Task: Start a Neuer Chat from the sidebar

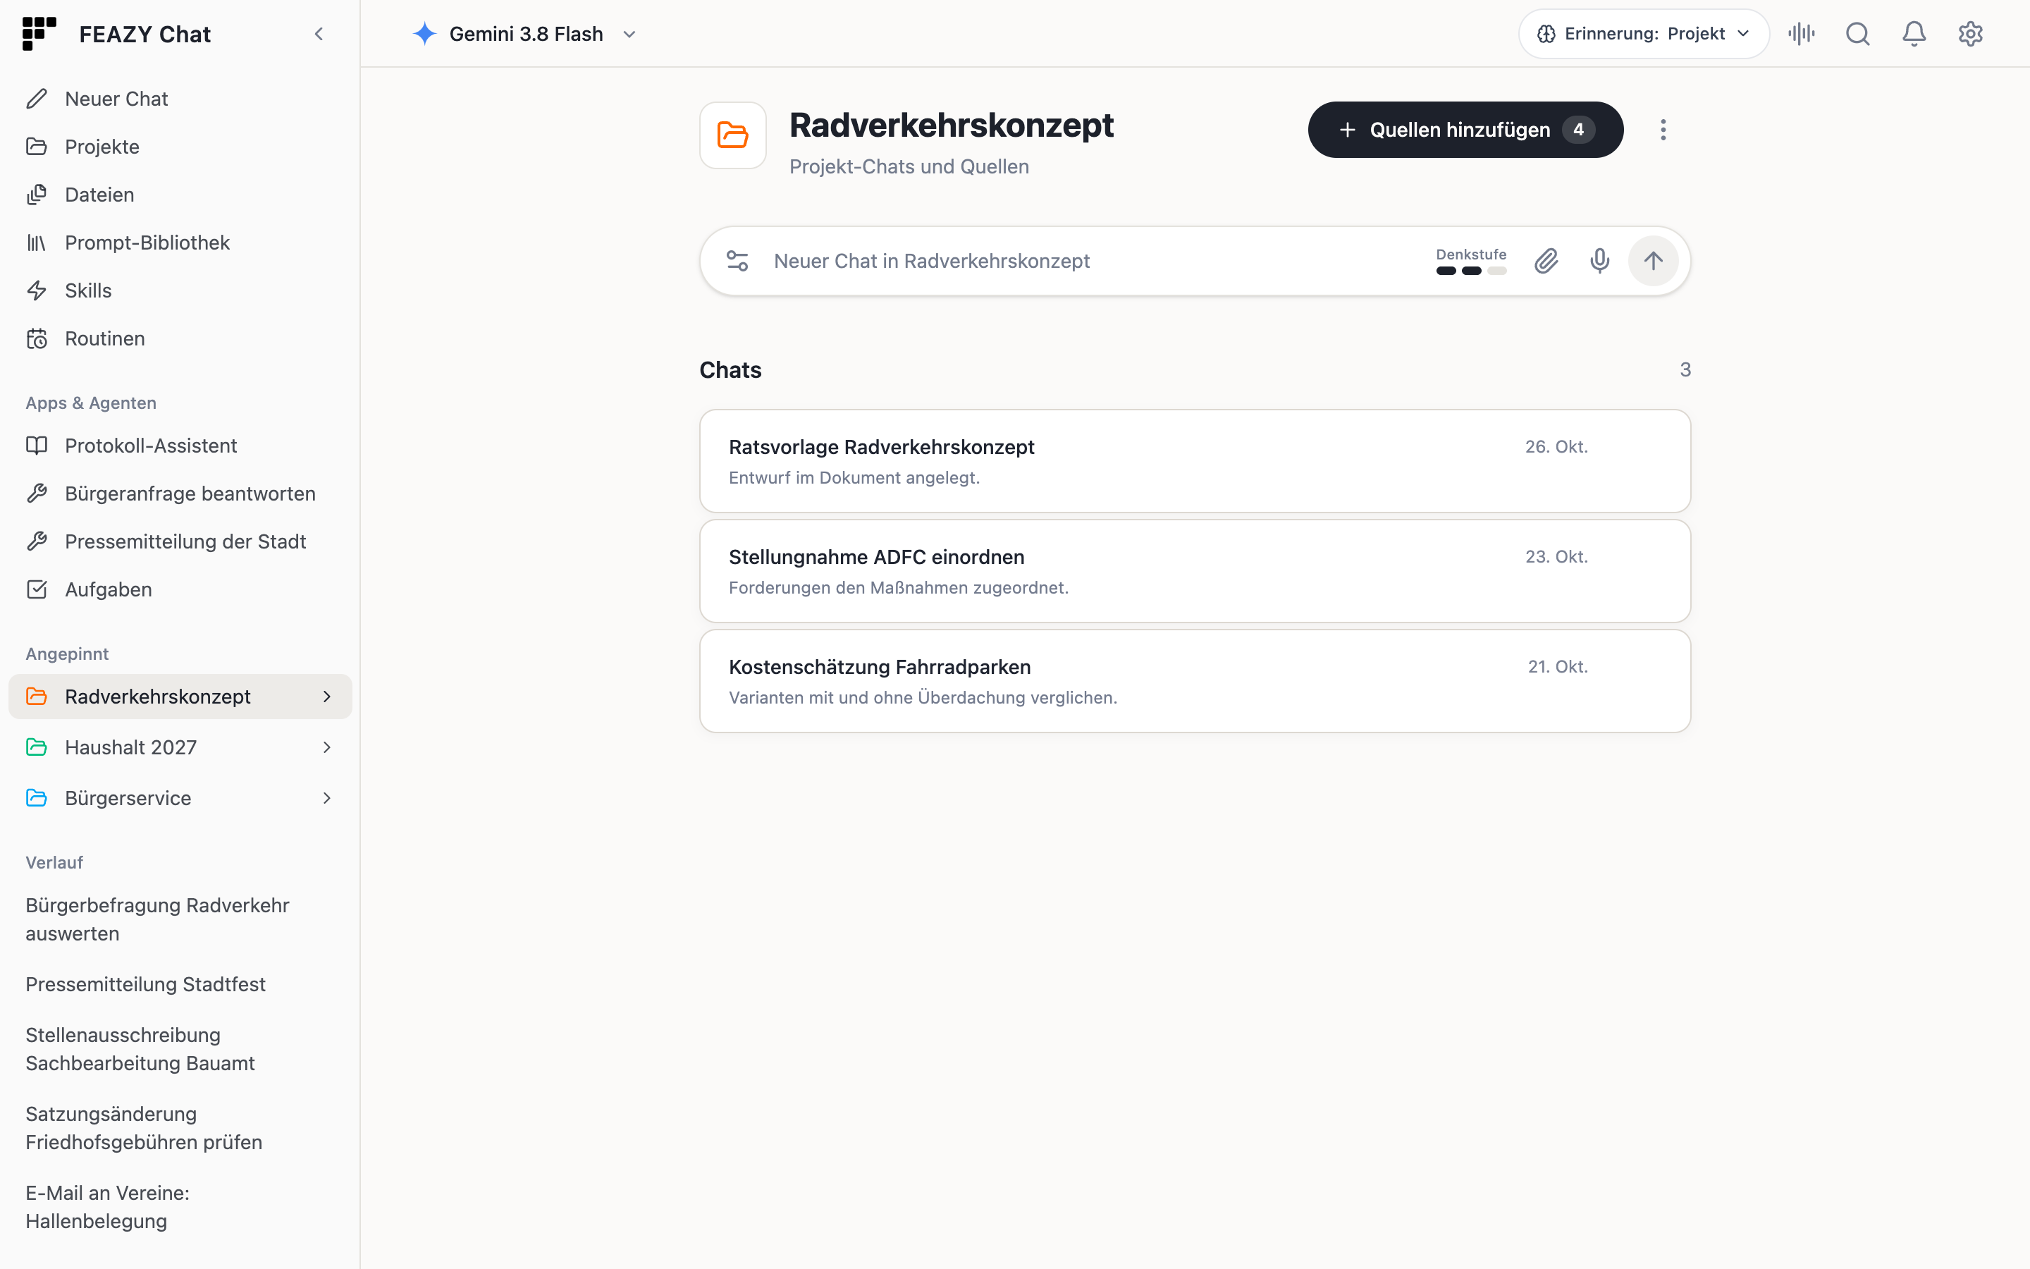Action: pos(180,99)
